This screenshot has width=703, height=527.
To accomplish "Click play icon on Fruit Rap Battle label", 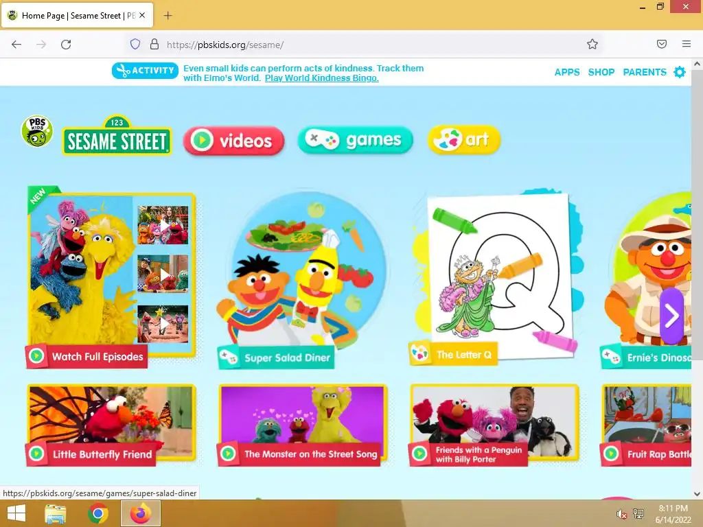I will pyautogui.click(x=611, y=454).
